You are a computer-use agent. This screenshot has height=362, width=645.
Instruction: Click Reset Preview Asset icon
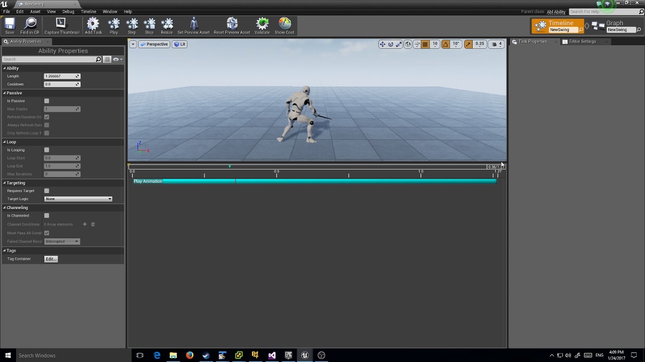232,26
